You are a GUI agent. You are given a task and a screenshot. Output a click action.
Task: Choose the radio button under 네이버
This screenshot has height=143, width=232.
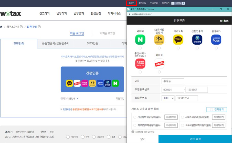pyautogui.click(x=140, y=48)
